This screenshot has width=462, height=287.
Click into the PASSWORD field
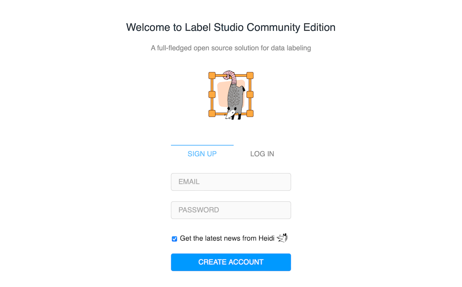231,210
